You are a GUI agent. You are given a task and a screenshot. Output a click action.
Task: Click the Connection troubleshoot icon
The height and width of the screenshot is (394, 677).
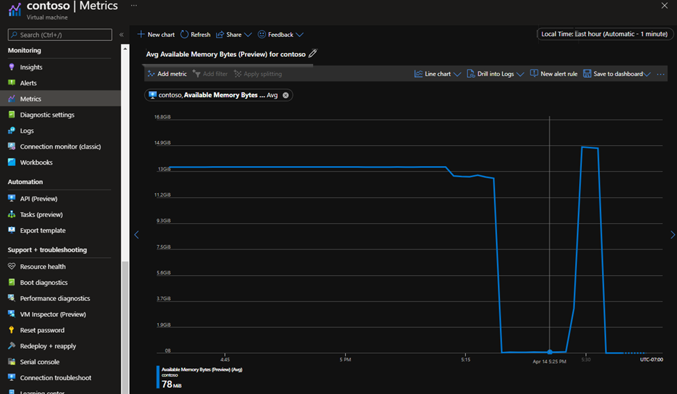pyautogui.click(x=12, y=377)
